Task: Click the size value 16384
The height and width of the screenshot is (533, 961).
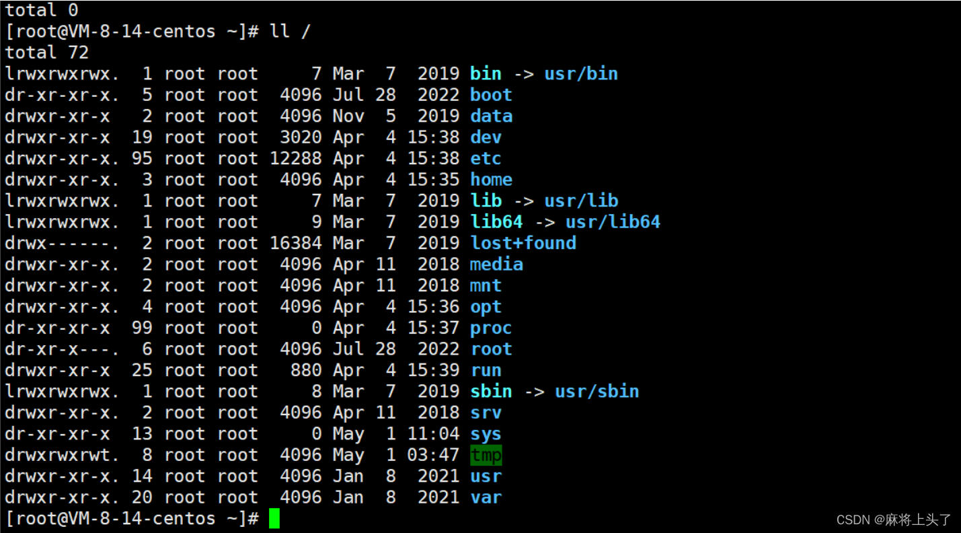Action: point(296,243)
